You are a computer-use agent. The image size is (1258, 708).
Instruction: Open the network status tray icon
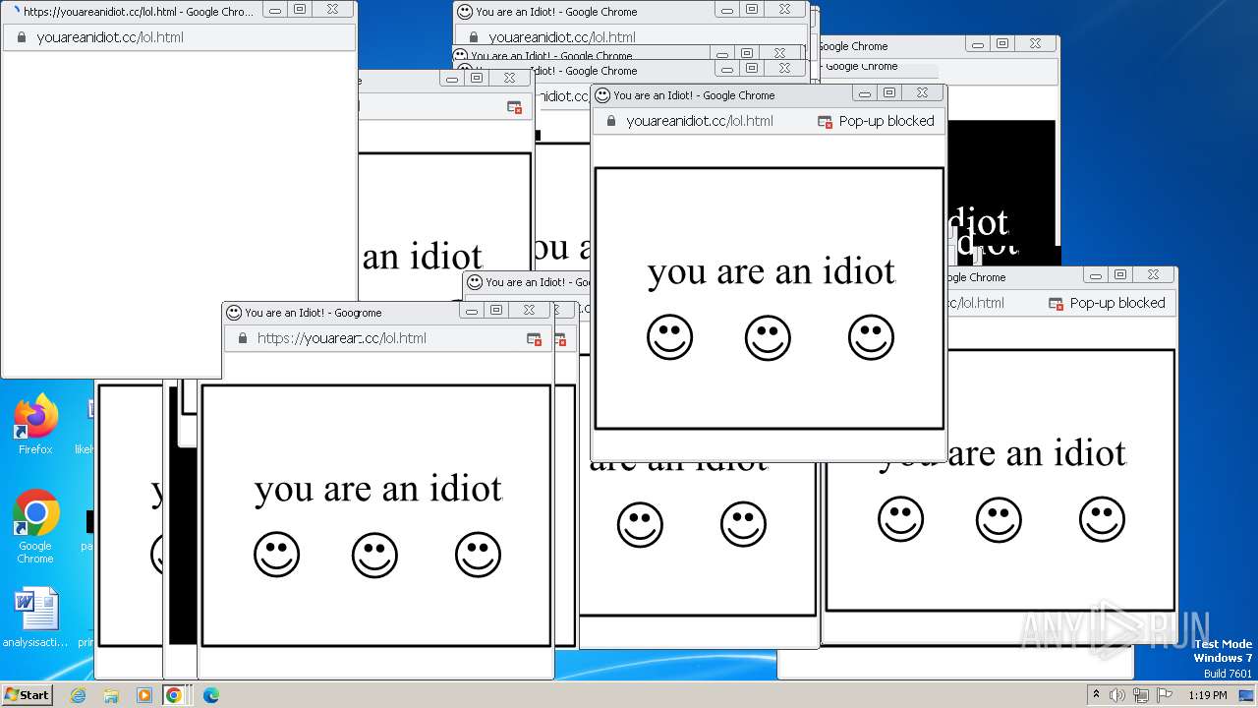click(x=1140, y=695)
